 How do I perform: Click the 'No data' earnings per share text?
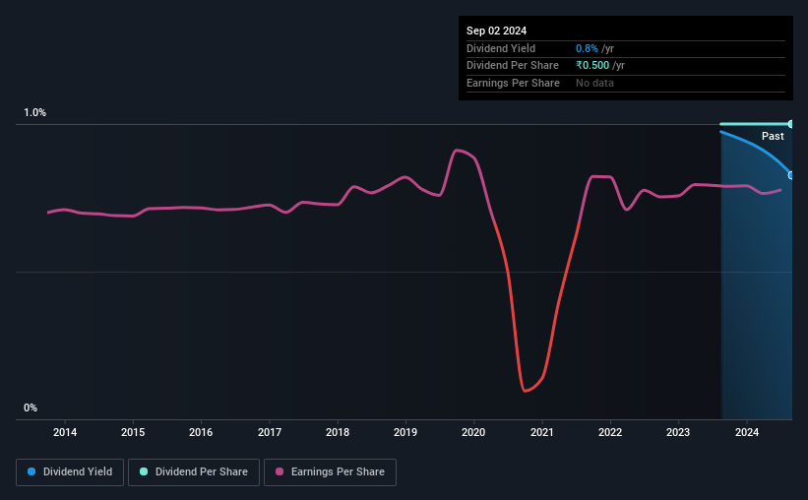(x=594, y=83)
